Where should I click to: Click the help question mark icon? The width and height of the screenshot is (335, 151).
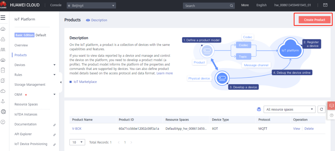(331, 115)
